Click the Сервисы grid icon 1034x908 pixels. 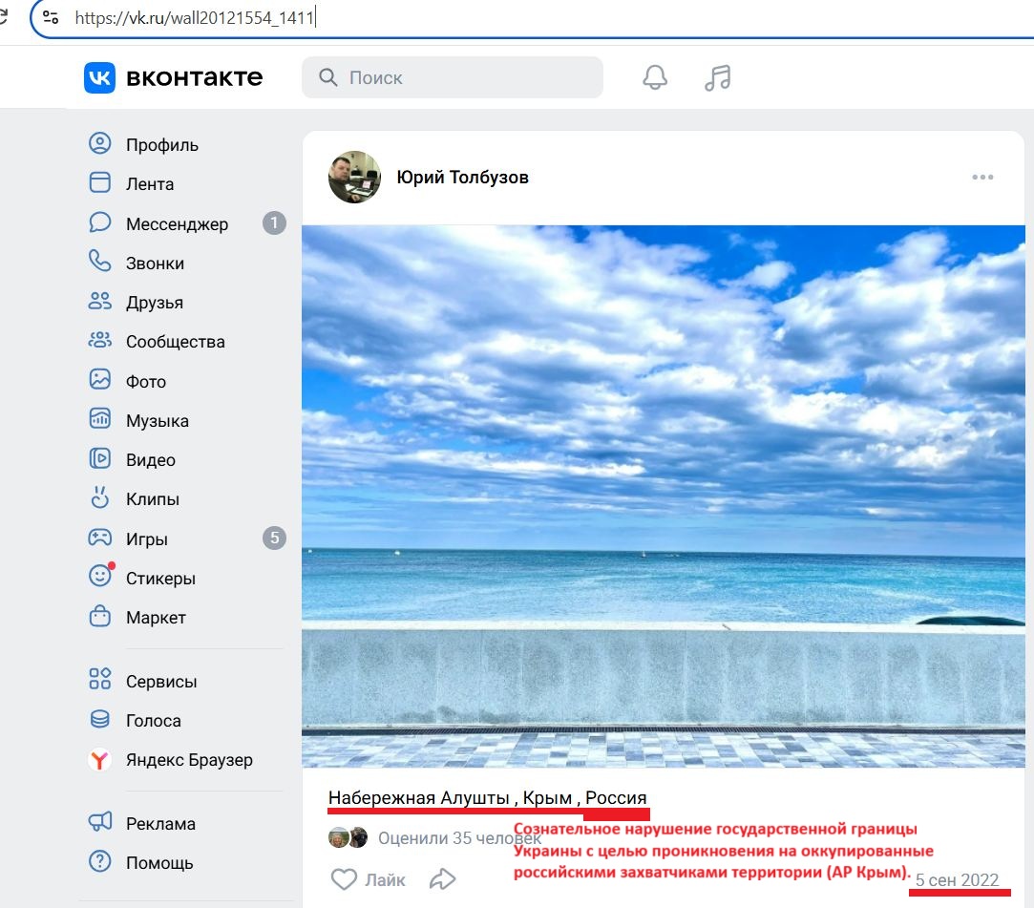(x=99, y=679)
